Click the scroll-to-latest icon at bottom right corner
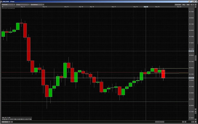This screenshot has width=198, height=124. click(x=195, y=122)
